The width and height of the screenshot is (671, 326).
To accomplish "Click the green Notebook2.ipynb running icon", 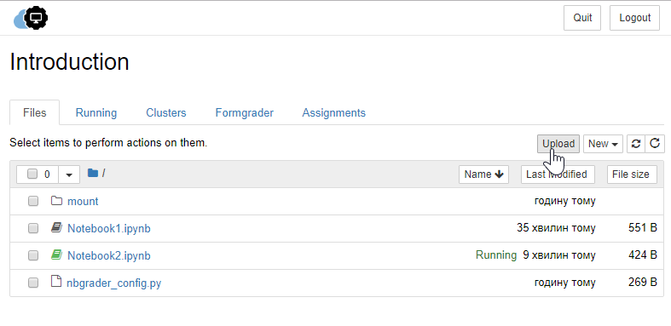I will tap(56, 255).
